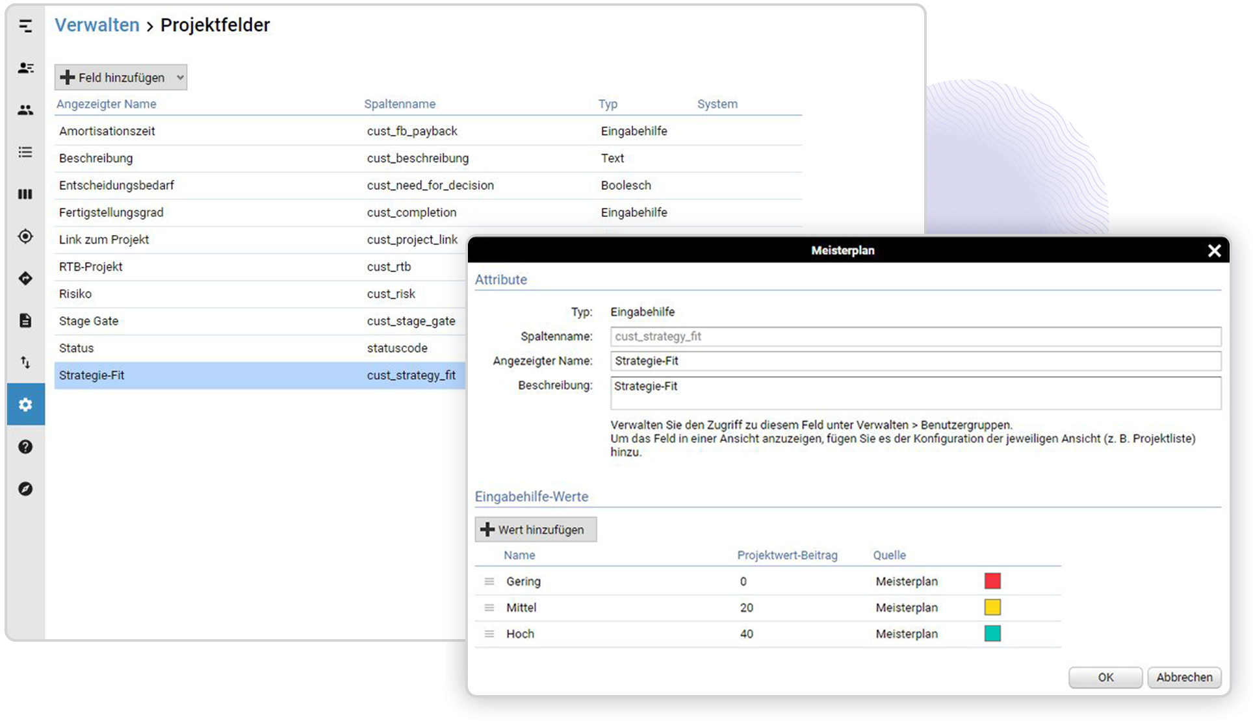Open the compass sidebar icon

pos(25,489)
